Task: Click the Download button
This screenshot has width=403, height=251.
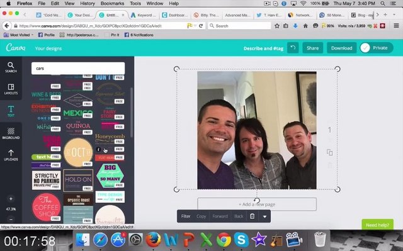Action: coord(341,48)
